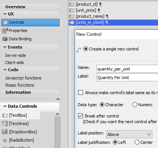
Task: Click the [product_name] textbox icon
Action: point(72,17)
